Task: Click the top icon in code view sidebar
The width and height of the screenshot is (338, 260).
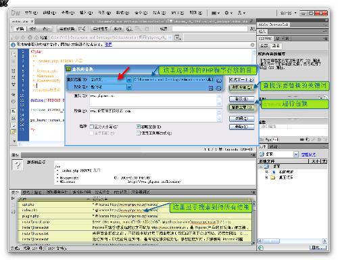Action: pos(14,53)
